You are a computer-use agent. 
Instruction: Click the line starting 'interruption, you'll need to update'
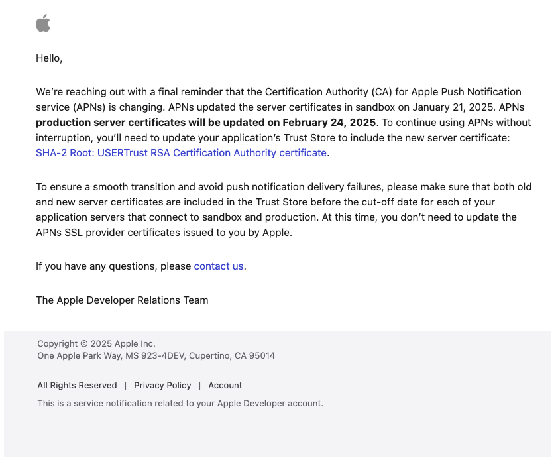coord(272,138)
